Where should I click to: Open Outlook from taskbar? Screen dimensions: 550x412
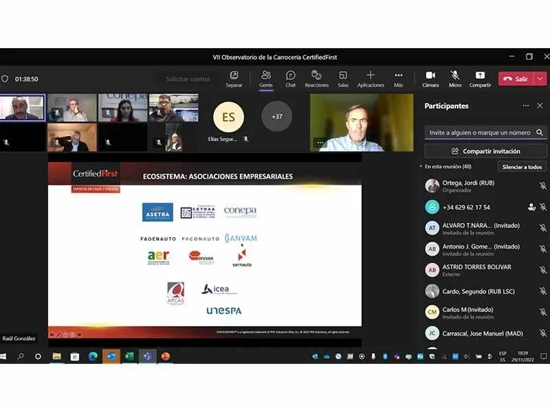click(111, 356)
